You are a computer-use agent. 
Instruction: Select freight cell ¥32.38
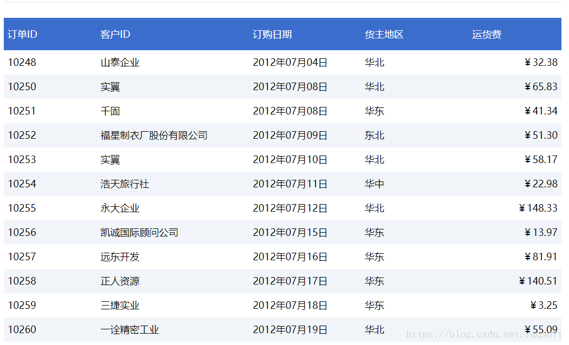(541, 62)
